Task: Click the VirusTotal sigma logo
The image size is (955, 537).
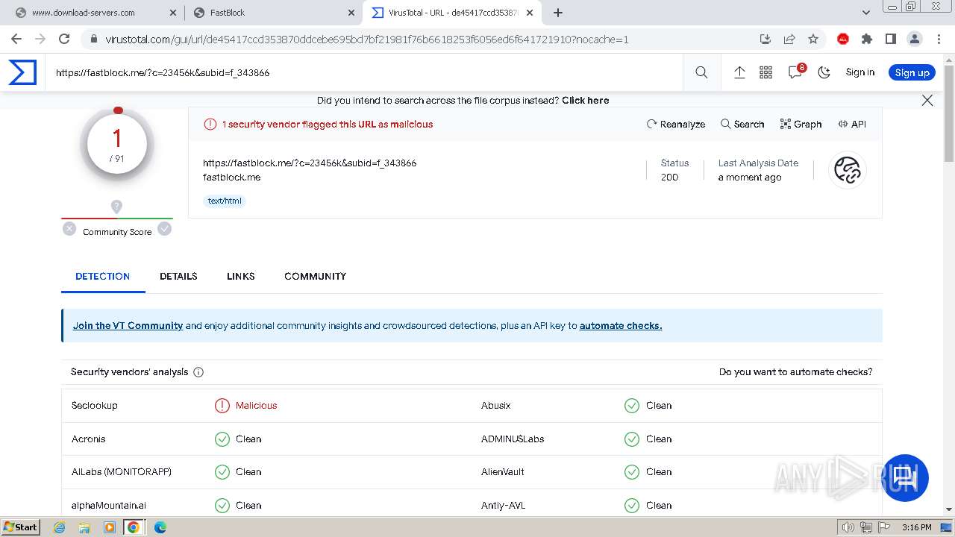Action: [22, 72]
